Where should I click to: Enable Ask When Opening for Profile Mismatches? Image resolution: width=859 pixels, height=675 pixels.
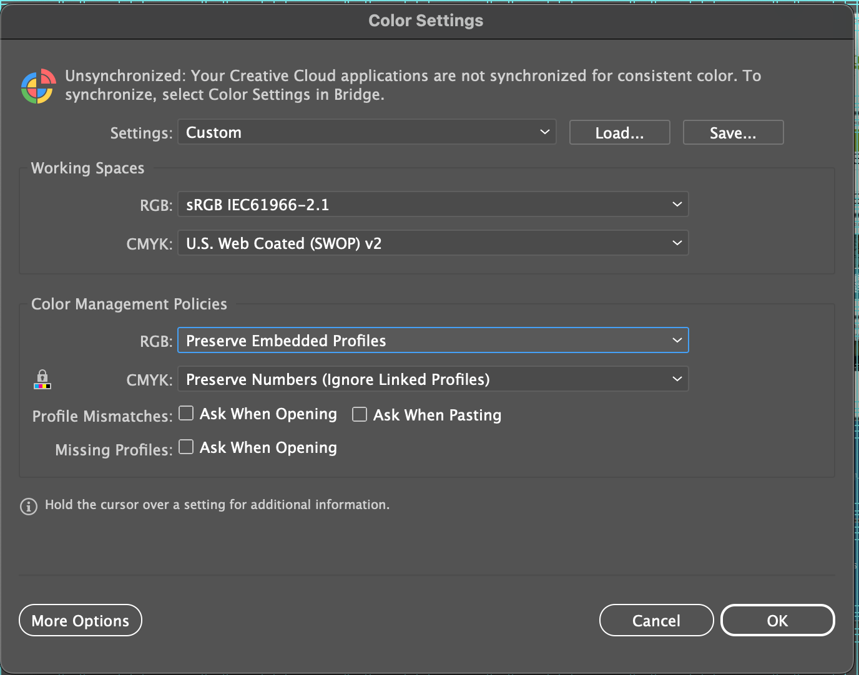[x=186, y=413]
